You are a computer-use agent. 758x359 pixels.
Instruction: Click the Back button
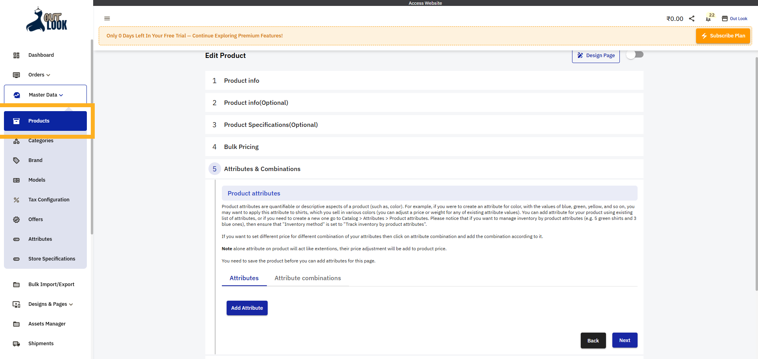click(x=593, y=340)
